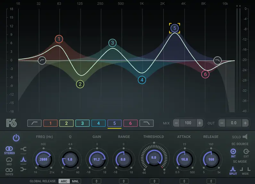Open the high-pass filter band tab

click(35, 123)
